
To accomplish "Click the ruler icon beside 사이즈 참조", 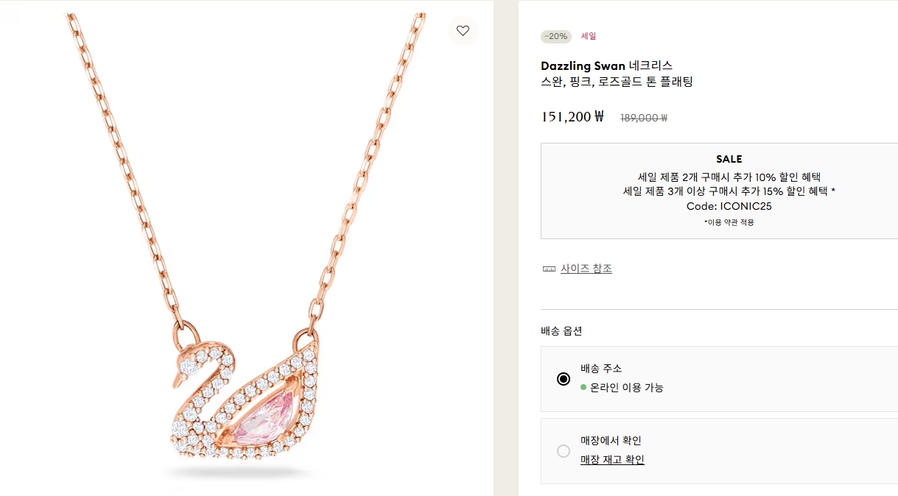I will (x=549, y=269).
